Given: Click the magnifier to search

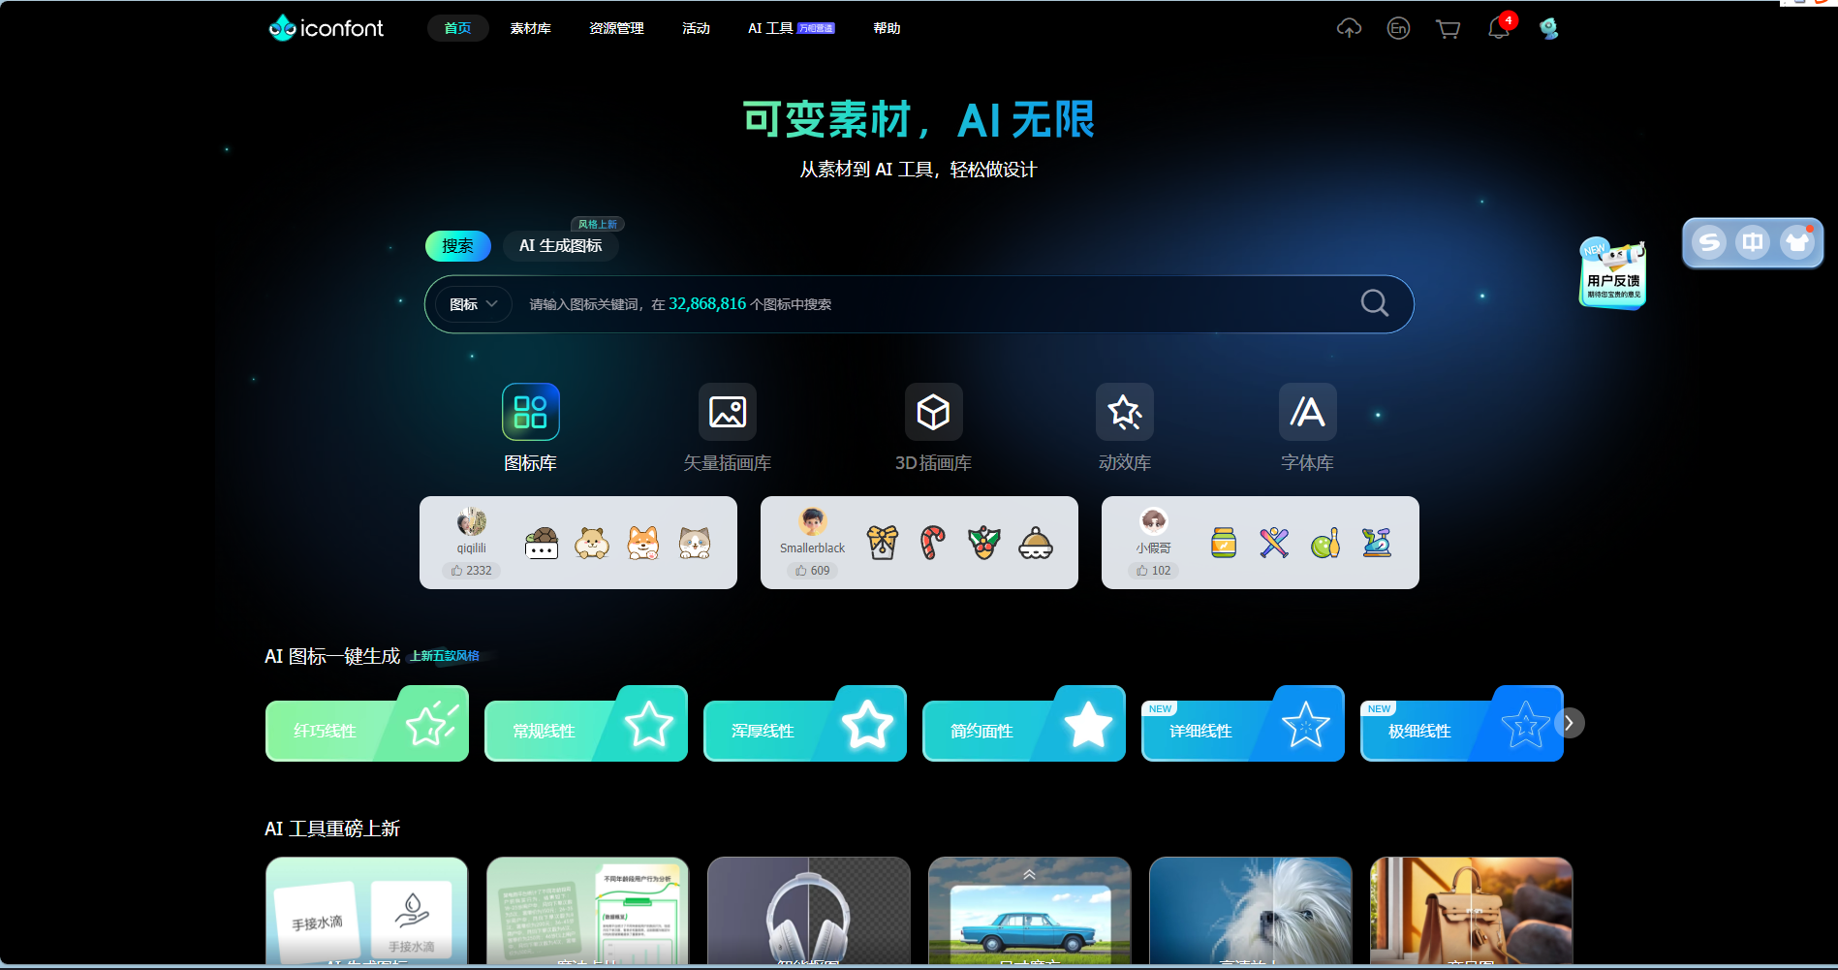Looking at the screenshot, I should 1373,303.
